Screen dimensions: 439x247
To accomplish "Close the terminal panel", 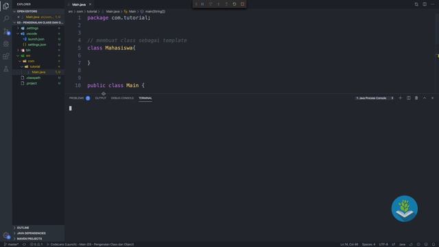I will [x=432, y=98].
